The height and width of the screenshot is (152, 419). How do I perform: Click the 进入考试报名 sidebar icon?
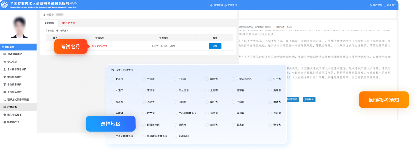tap(5, 115)
